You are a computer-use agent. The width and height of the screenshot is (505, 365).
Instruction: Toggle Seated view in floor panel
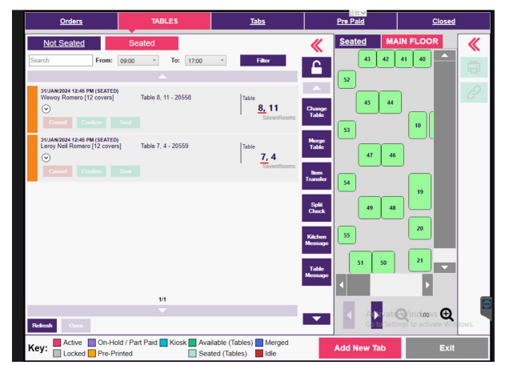point(355,42)
